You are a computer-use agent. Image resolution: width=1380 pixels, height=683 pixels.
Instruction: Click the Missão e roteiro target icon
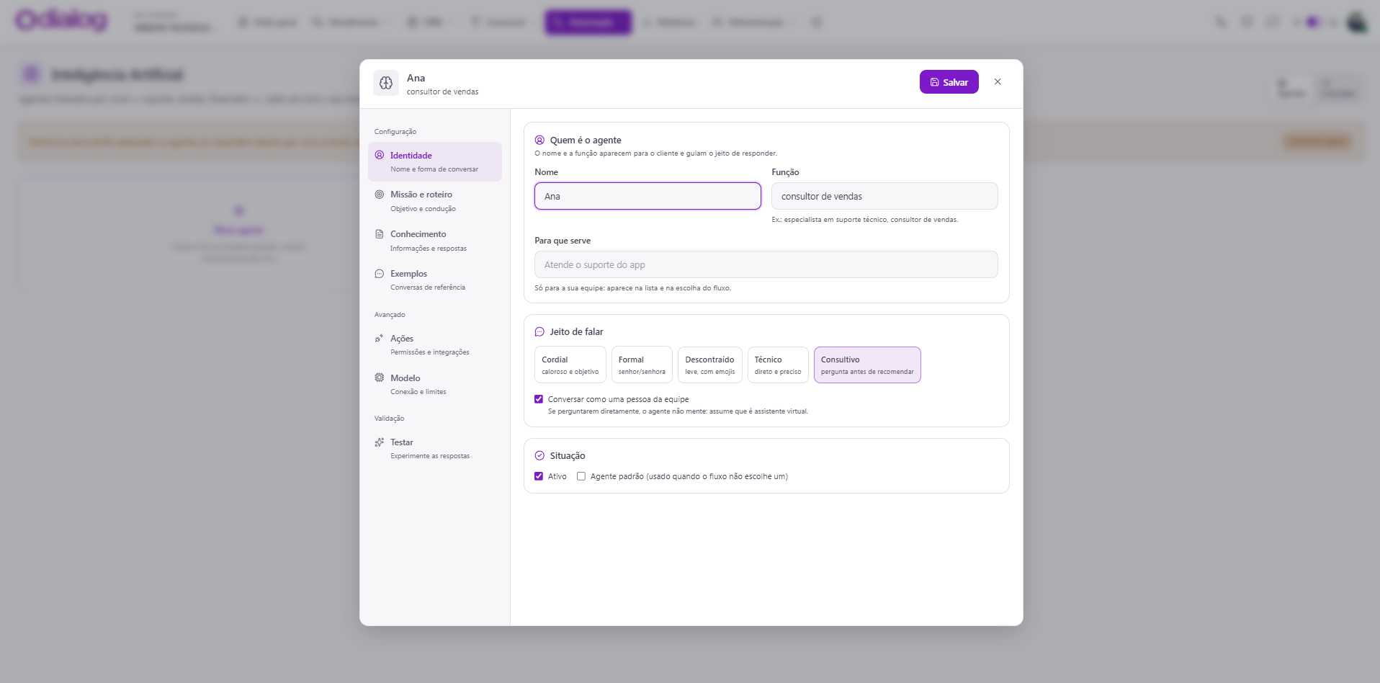pos(380,195)
